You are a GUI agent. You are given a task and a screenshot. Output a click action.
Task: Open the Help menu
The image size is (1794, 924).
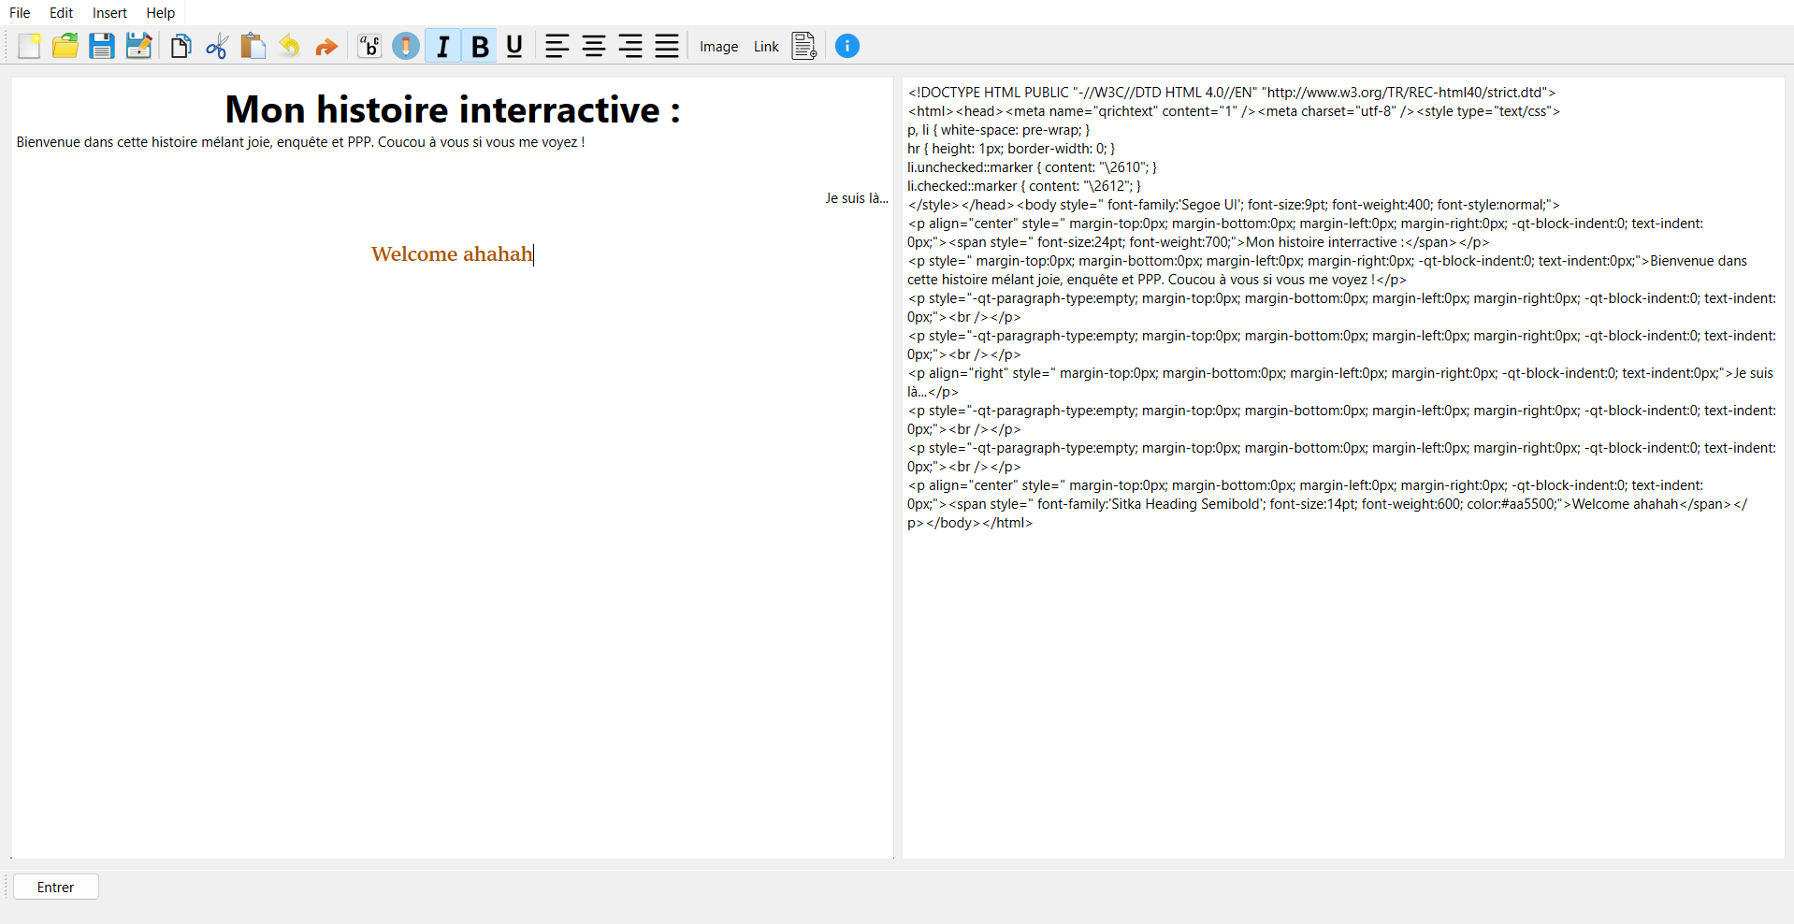pos(160,13)
